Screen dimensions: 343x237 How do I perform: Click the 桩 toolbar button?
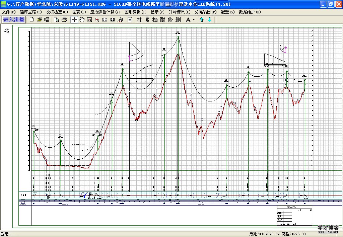140,20
